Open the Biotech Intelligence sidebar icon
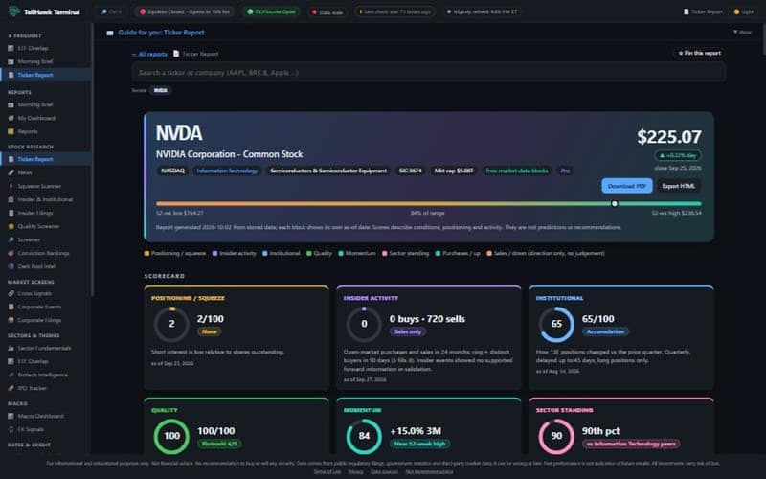This screenshot has height=479, width=766. [x=11, y=375]
